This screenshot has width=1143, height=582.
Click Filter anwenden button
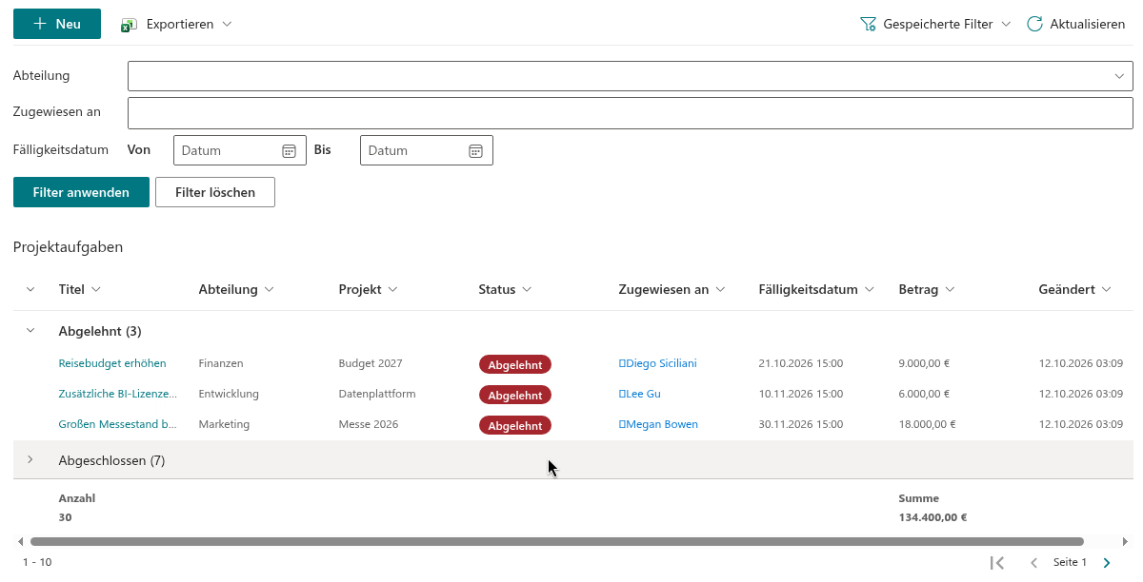click(81, 192)
